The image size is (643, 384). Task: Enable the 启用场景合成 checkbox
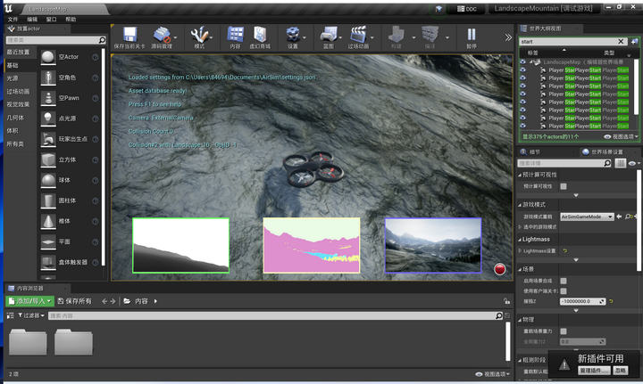[x=564, y=281]
